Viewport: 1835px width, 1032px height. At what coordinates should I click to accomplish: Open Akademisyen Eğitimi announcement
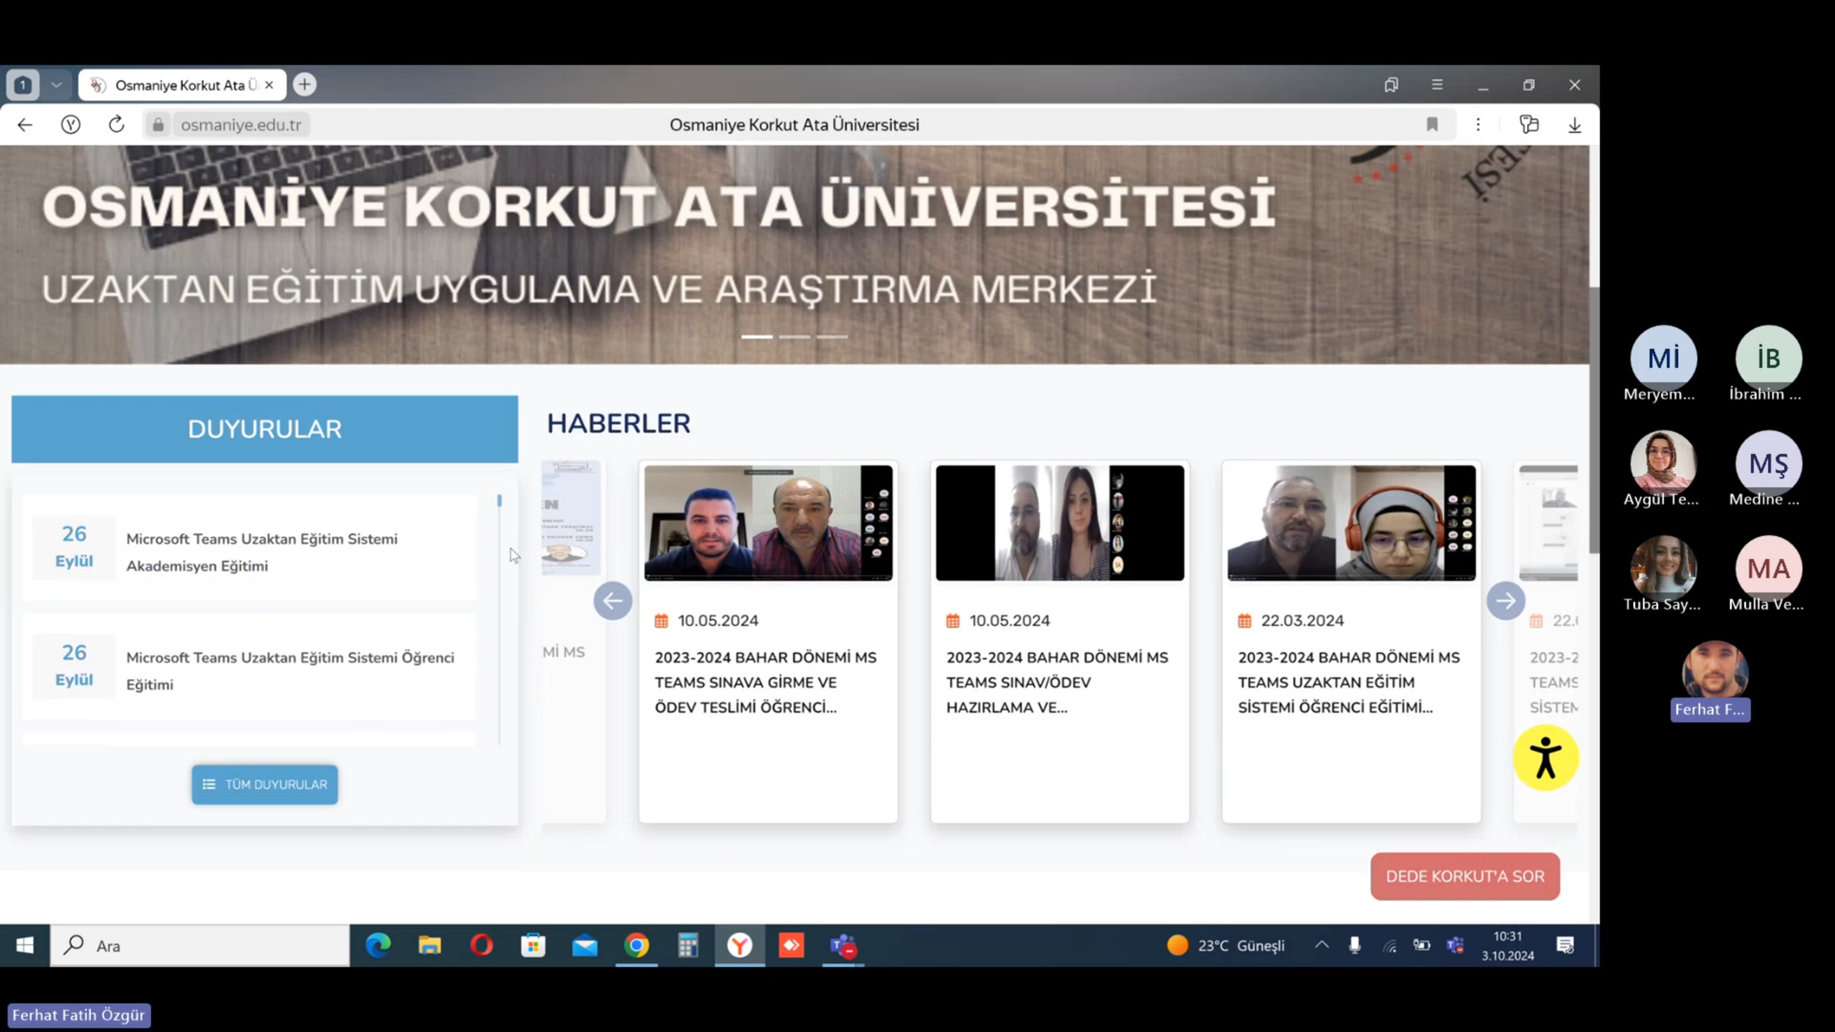pos(249,548)
